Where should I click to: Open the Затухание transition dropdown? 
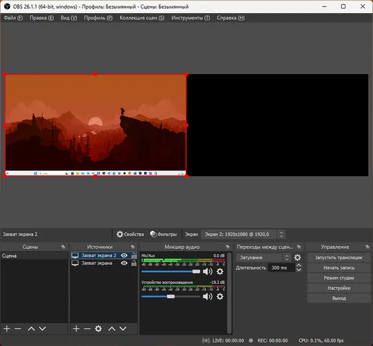263,258
